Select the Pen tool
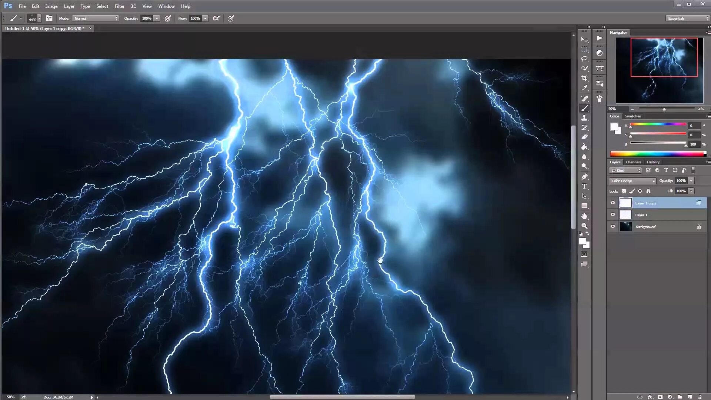711x400 pixels. [x=585, y=176]
